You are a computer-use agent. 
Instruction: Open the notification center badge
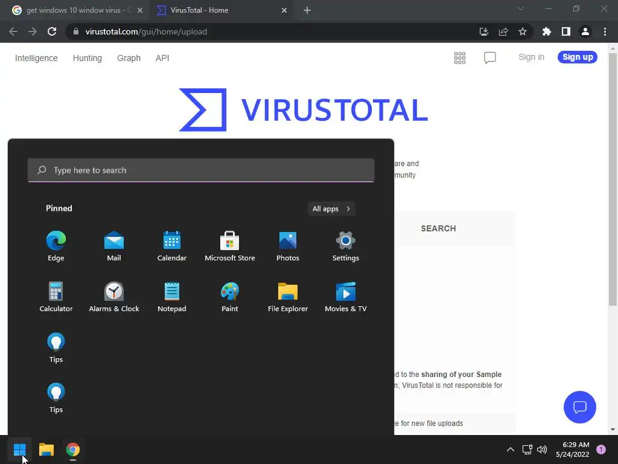601,449
